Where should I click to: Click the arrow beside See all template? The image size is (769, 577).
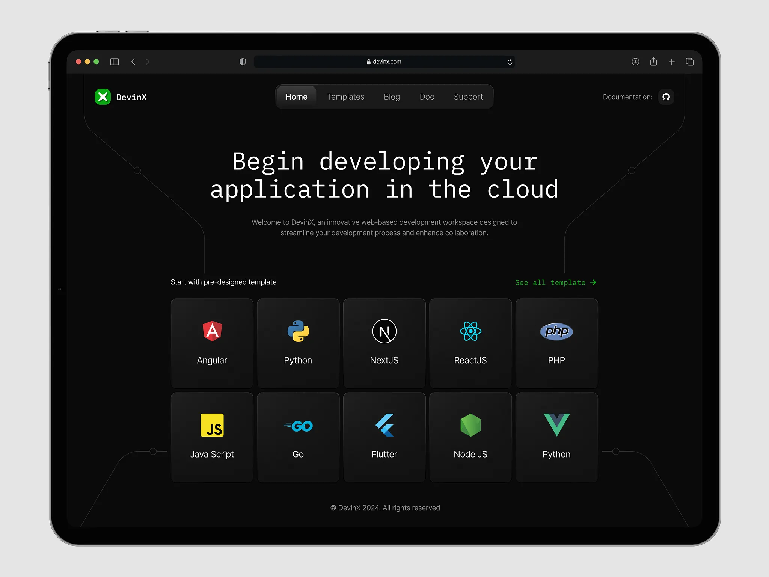pyautogui.click(x=593, y=282)
